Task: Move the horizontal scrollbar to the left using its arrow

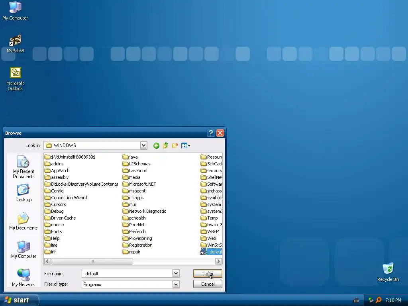Action: tap(47, 261)
